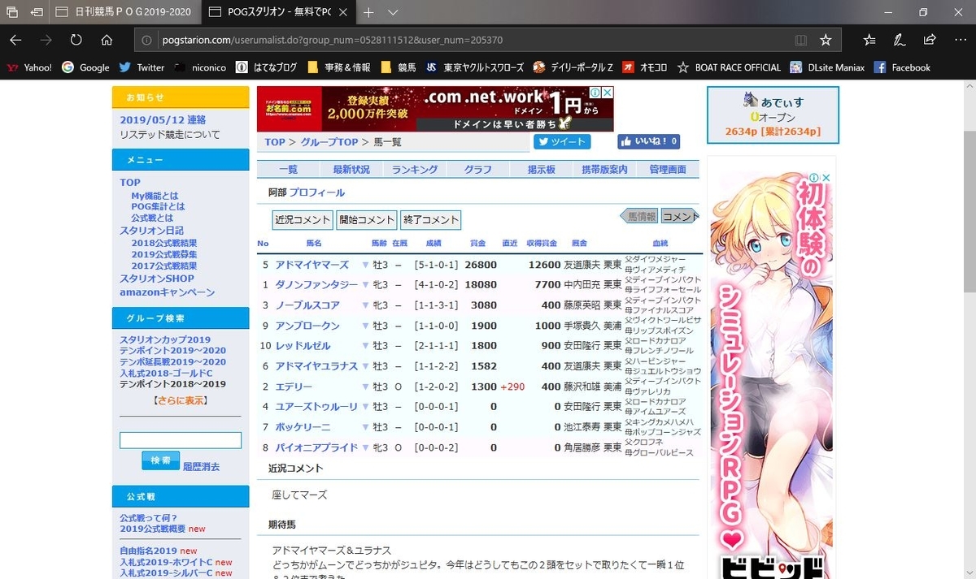
Task: Open BOAT RACE OFFICIAL bookmark
Action: 730,67
